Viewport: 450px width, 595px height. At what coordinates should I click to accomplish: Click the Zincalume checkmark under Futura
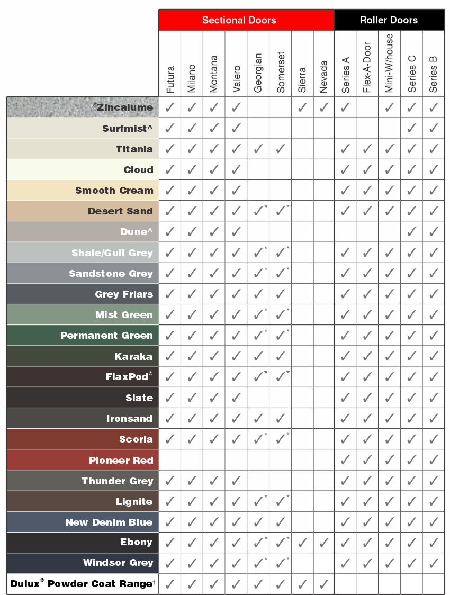tap(169, 107)
